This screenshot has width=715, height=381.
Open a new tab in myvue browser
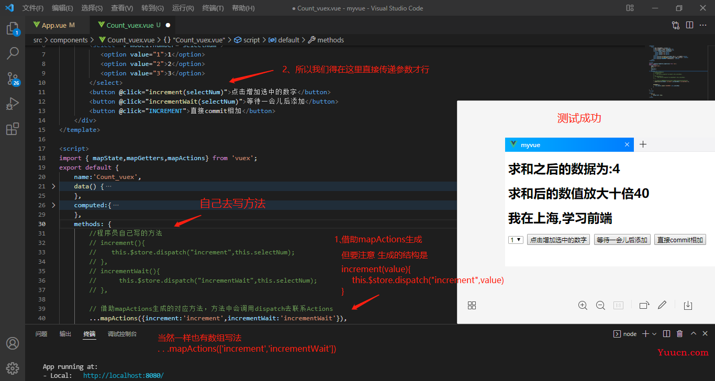coord(643,144)
